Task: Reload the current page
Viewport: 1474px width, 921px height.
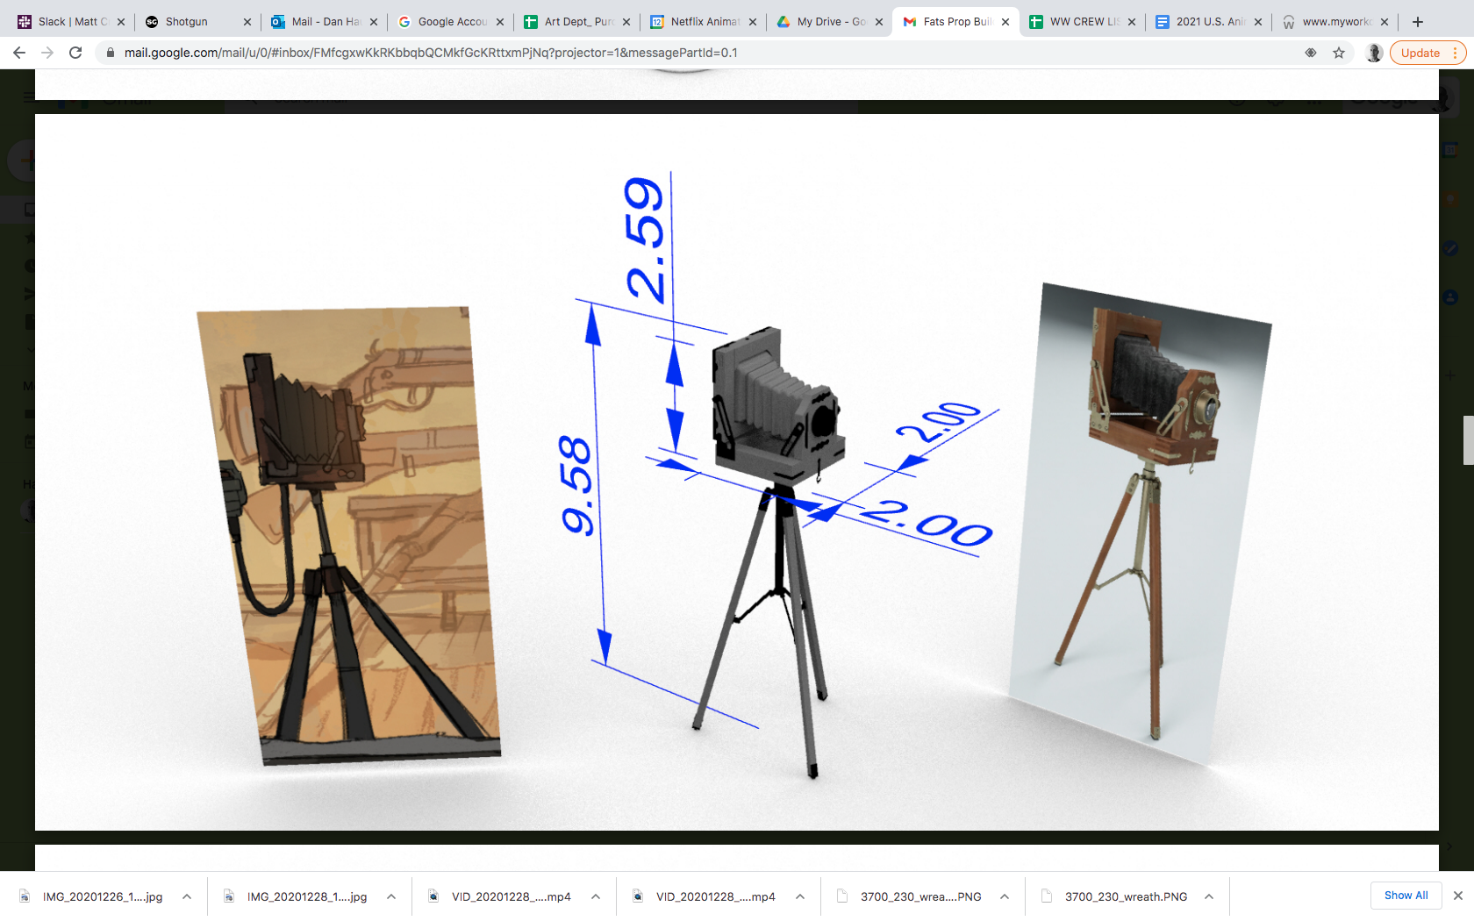Action: [75, 53]
